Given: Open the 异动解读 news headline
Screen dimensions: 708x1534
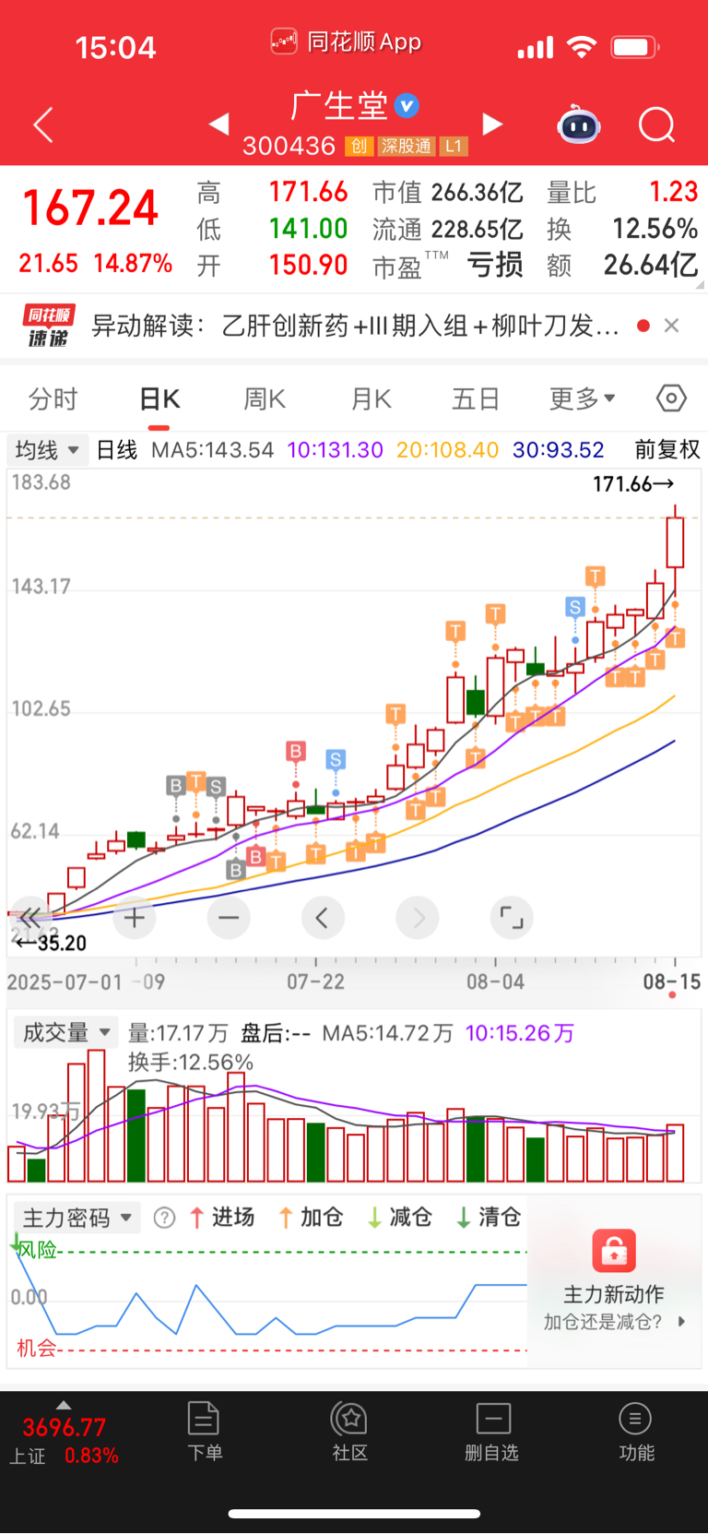Looking at the screenshot, I should click(x=355, y=326).
